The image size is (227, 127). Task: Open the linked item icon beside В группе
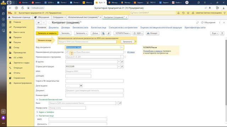click(122, 62)
